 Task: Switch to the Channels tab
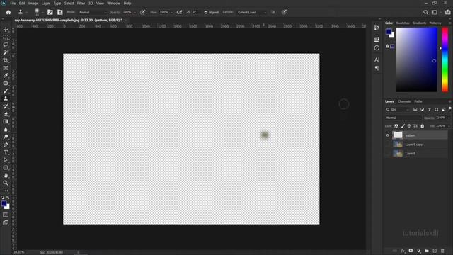click(404, 101)
